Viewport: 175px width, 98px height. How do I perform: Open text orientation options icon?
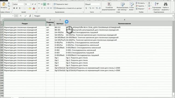pyautogui.click(x=48, y=4)
